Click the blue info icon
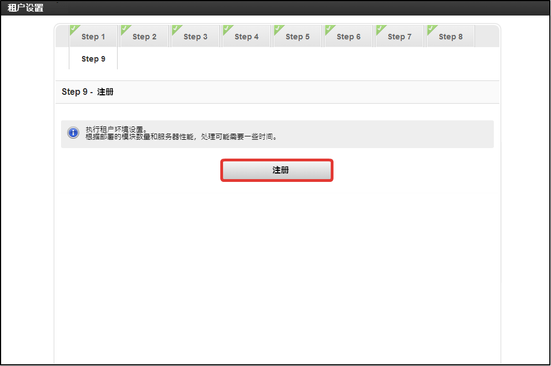This screenshot has width=551, height=366. [x=73, y=133]
